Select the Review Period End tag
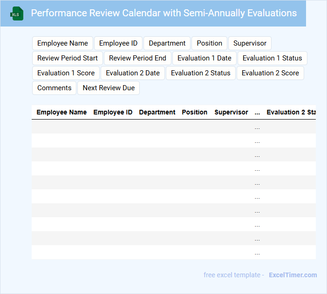This screenshot has height=294, width=327. point(137,58)
